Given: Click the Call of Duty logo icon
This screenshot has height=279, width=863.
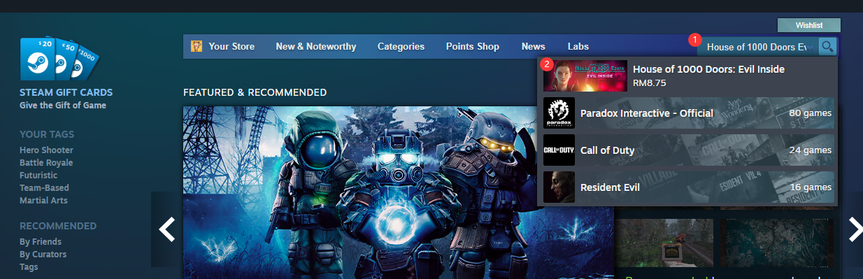Looking at the screenshot, I should tap(559, 150).
